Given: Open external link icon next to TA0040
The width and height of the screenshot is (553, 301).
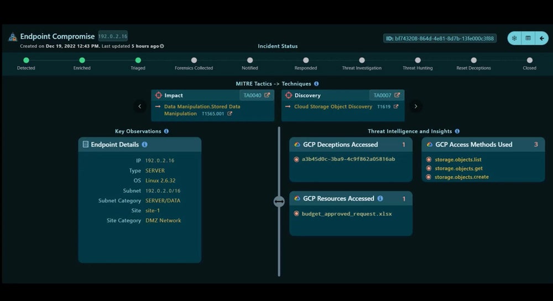Looking at the screenshot, I should pyautogui.click(x=267, y=95).
